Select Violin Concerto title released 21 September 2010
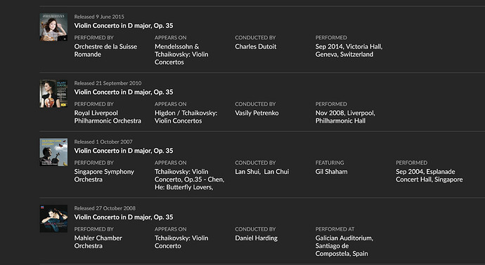Image resolution: width=485 pixels, height=265 pixels. point(124,92)
